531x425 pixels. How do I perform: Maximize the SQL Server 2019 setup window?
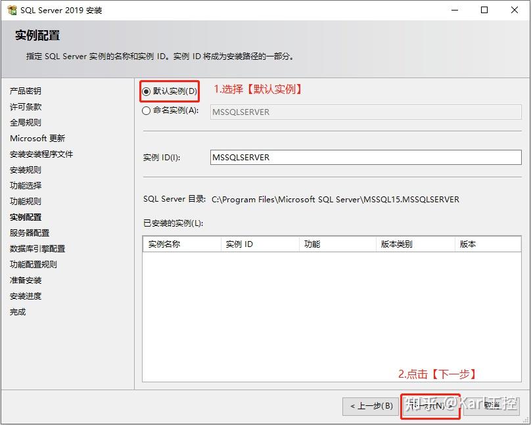pyautogui.click(x=484, y=10)
